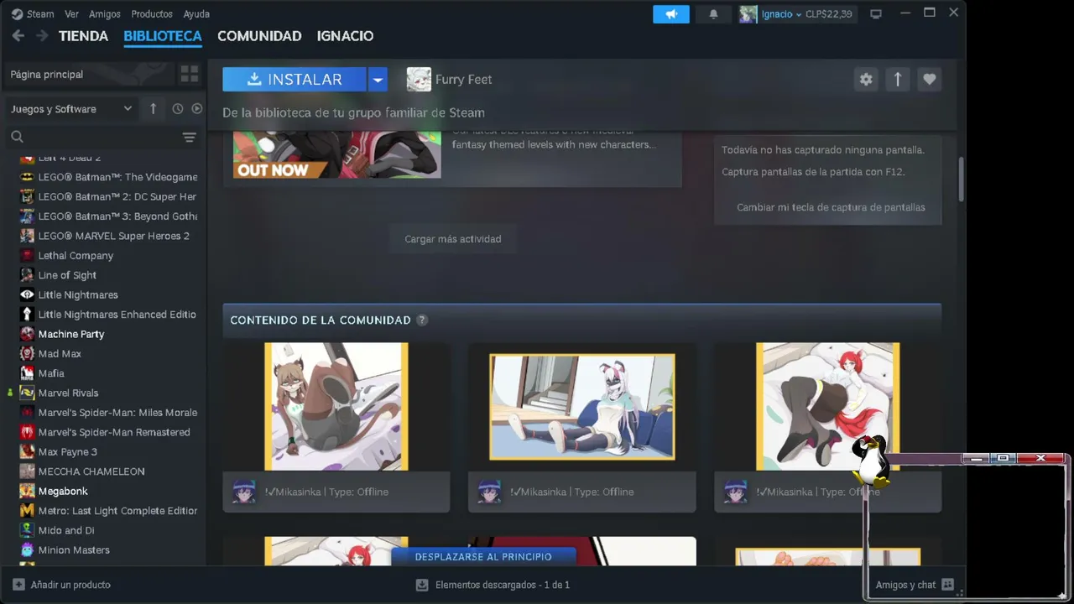
Task: Select Metro: Last Light Complete Edition
Action: (x=118, y=511)
